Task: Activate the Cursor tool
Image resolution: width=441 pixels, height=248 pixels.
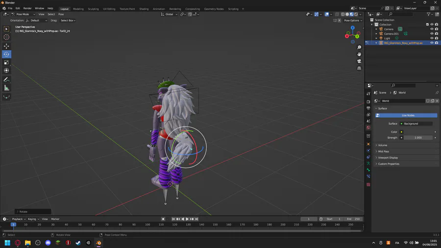Action: [6, 37]
